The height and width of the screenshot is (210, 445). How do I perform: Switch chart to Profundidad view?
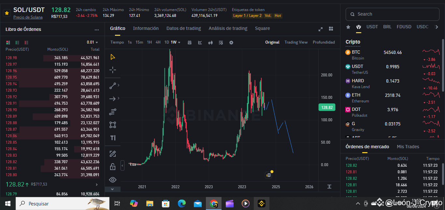click(x=324, y=42)
